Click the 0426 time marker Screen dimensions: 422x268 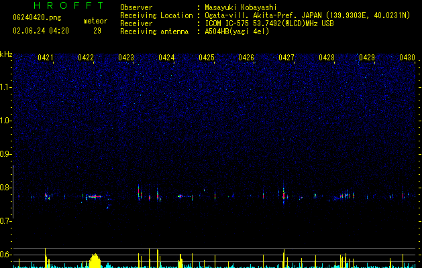(246, 58)
